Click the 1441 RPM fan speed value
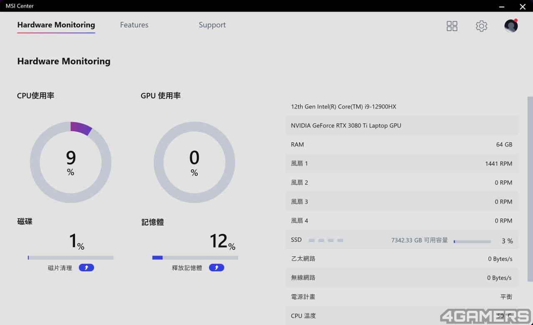This screenshot has height=325, width=533. (x=498, y=164)
